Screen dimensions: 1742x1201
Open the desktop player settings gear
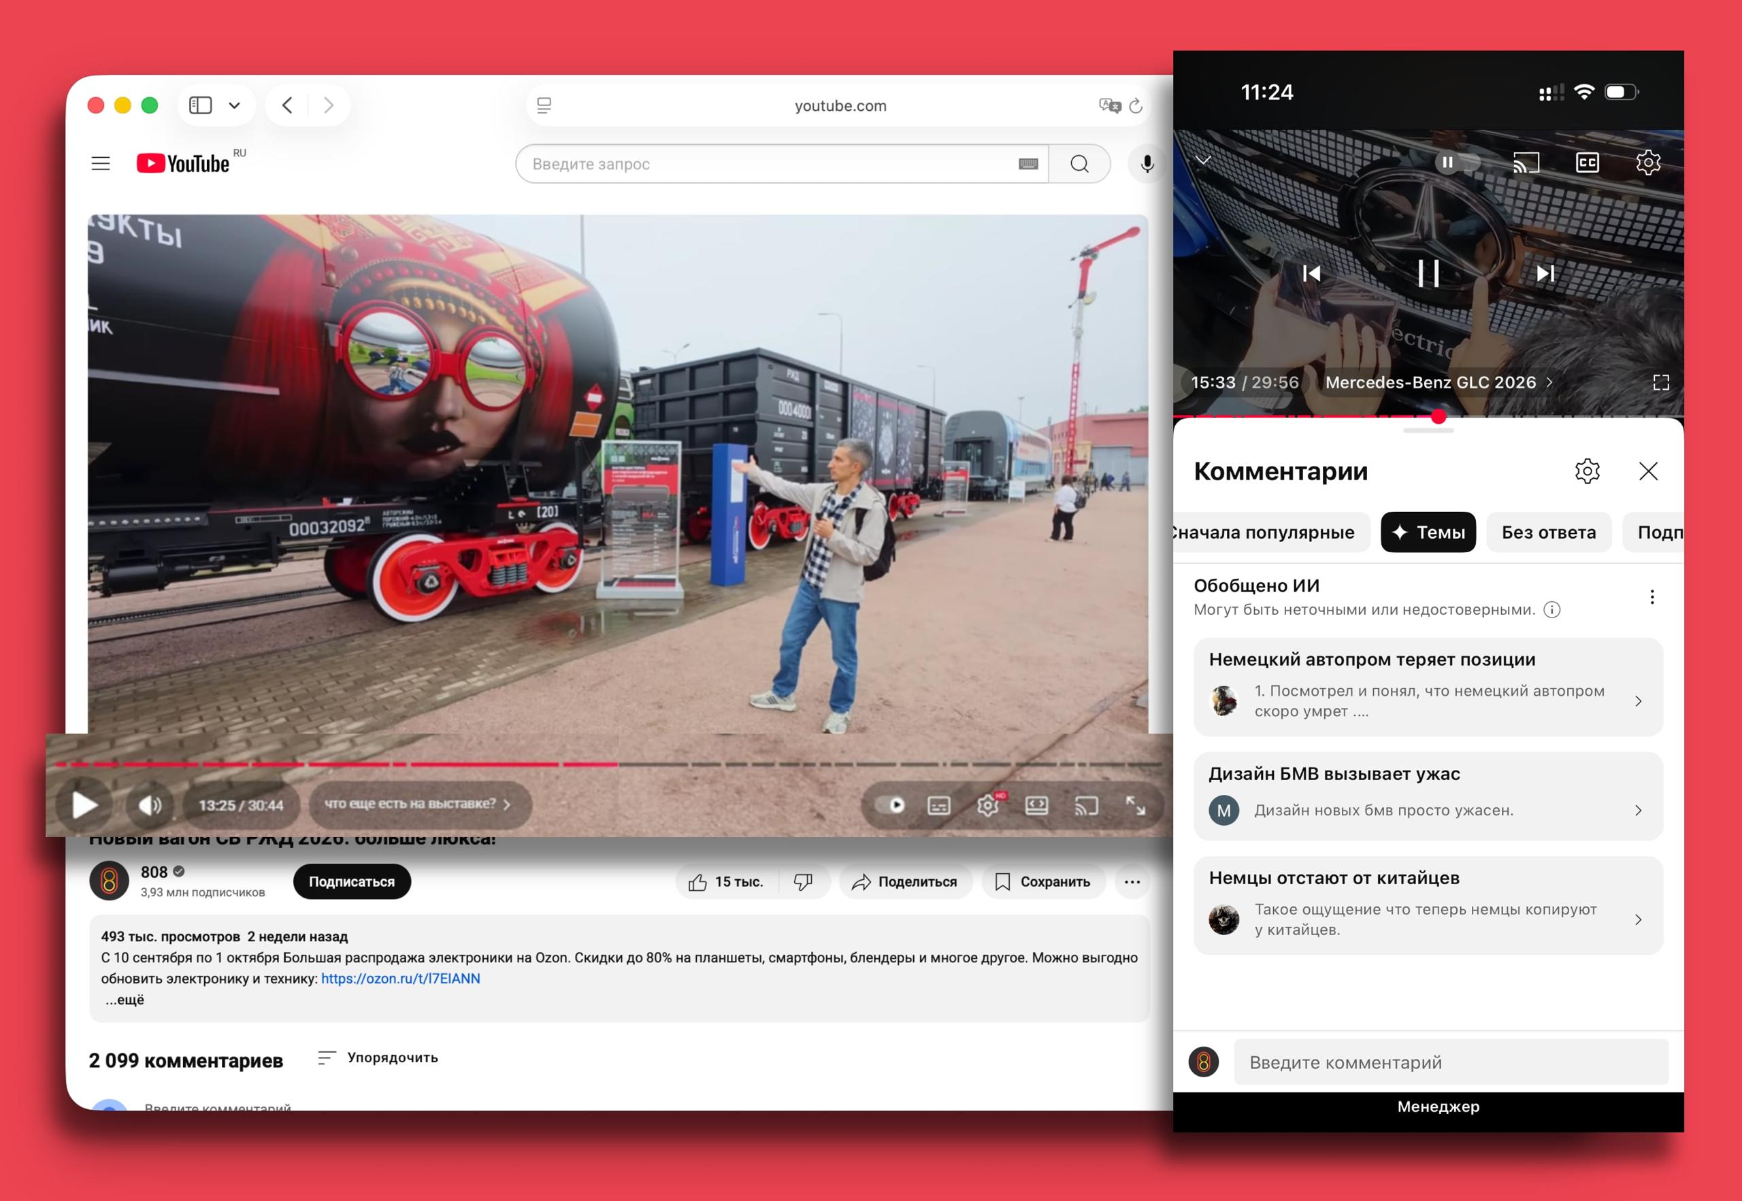(x=987, y=806)
